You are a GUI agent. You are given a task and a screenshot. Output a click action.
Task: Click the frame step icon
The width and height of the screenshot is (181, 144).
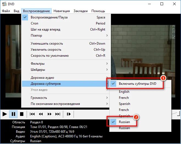point(69,114)
